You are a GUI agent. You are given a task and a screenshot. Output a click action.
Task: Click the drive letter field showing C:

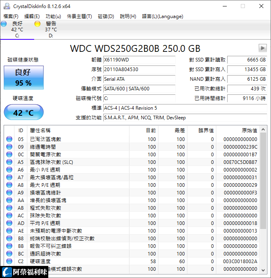tap(139, 98)
